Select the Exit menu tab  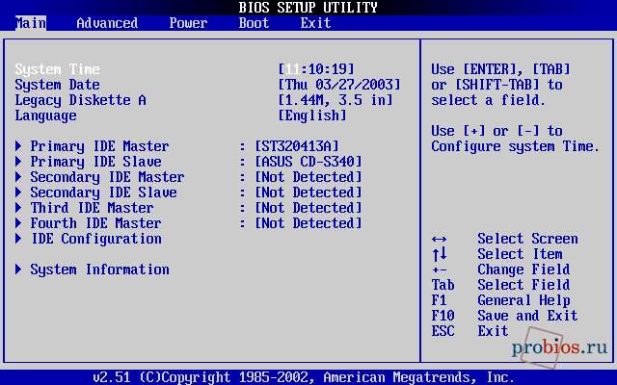(315, 23)
